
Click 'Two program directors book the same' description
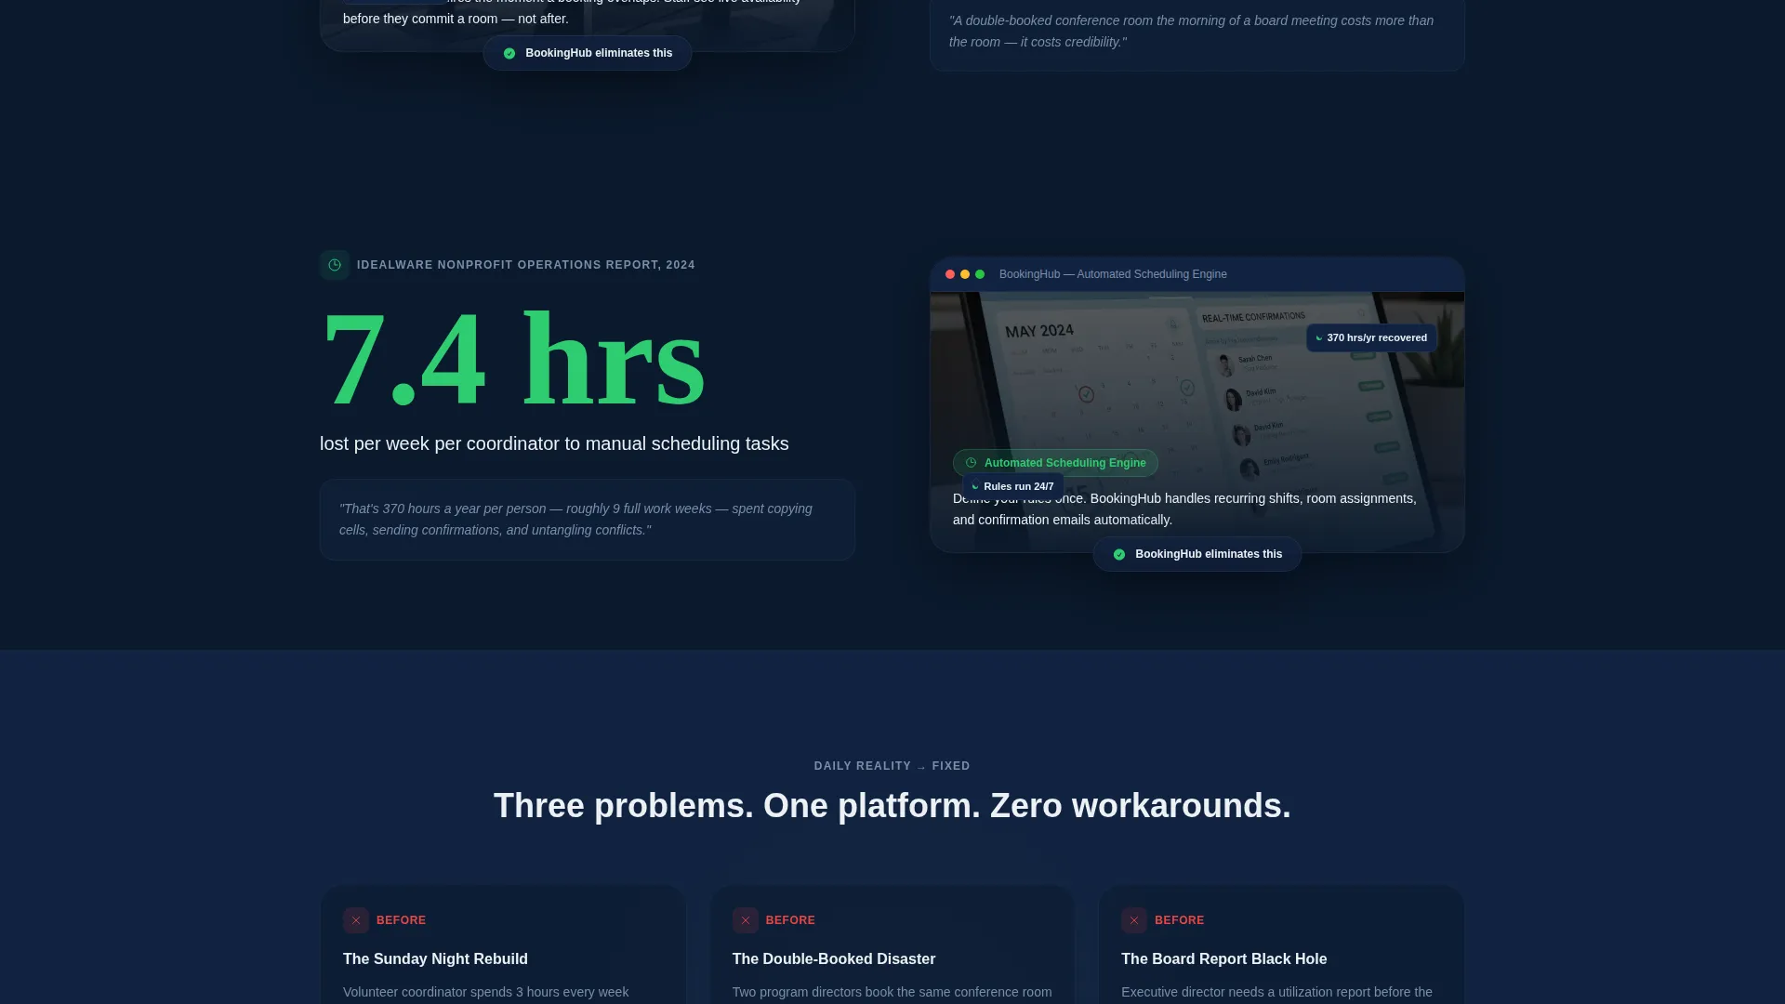click(892, 993)
